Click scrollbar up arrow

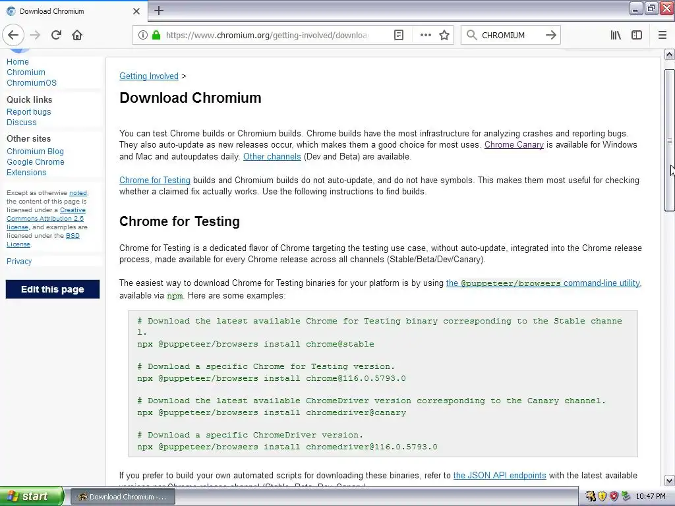(669, 55)
